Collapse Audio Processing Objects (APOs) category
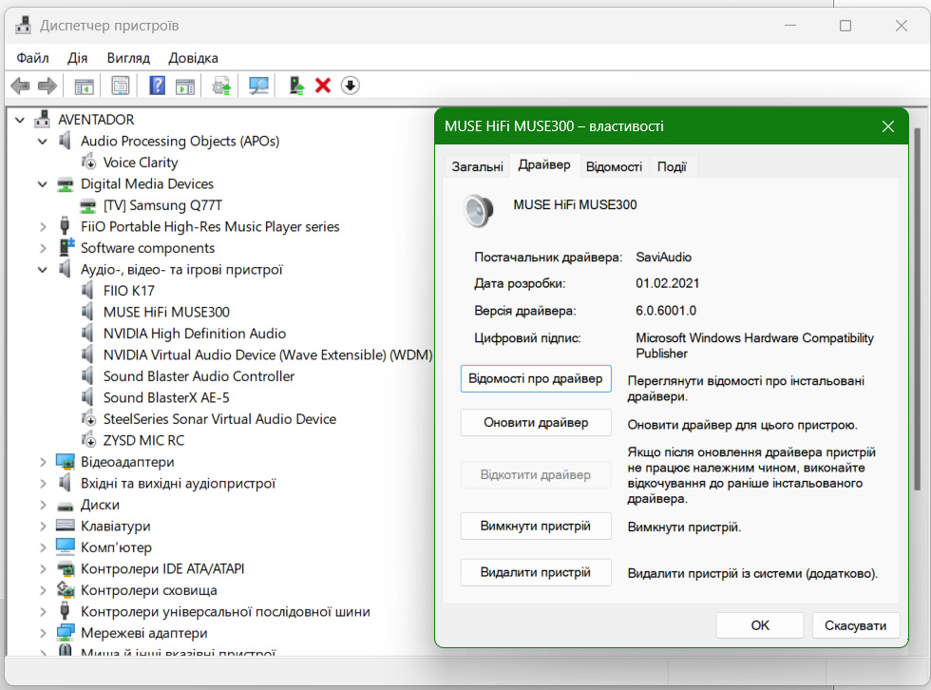Image resolution: width=931 pixels, height=690 pixels. (43, 142)
